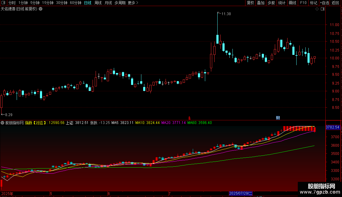
Task: Switch to 周线 weekly chart
Action: point(98,3)
